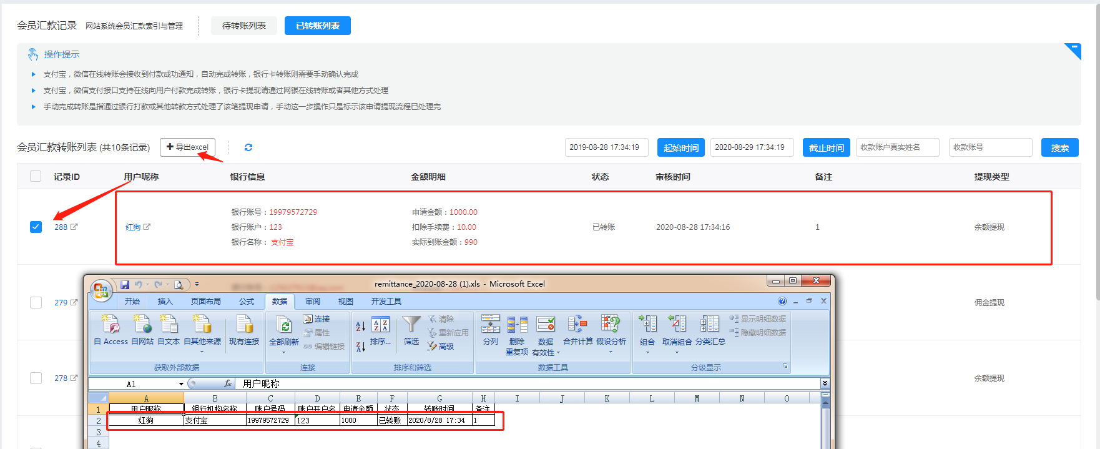Click the 收款账户真实姓名 input field
Image resolution: width=1100 pixels, height=449 pixels.
coord(897,147)
